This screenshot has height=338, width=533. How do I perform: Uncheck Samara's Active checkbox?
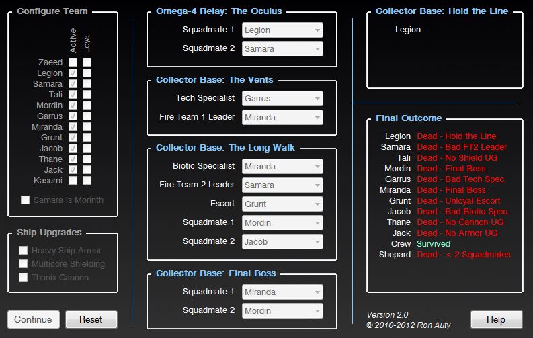(73, 83)
